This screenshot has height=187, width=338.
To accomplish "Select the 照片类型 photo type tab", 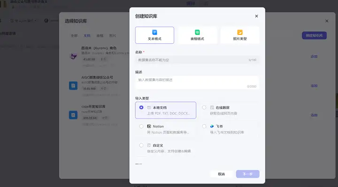I will coord(240,35).
